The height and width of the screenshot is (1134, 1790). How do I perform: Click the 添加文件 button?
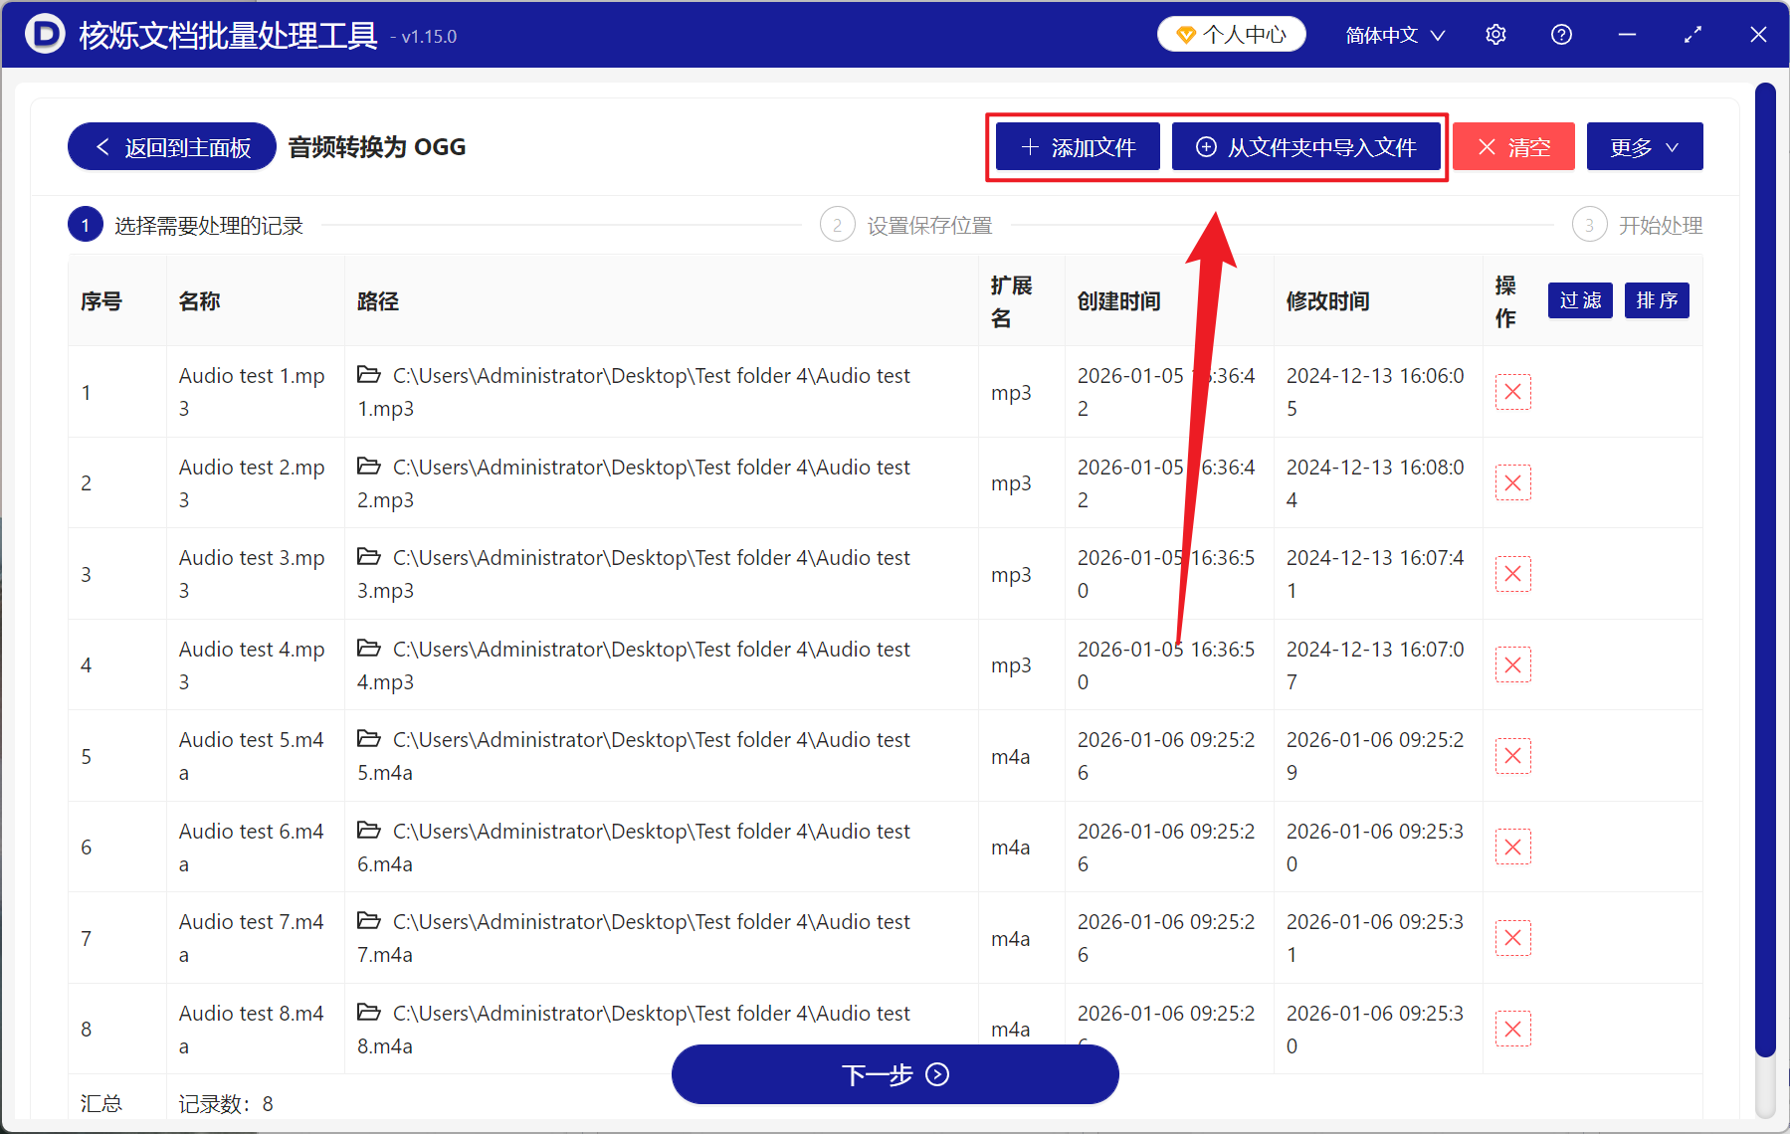click(x=1077, y=146)
